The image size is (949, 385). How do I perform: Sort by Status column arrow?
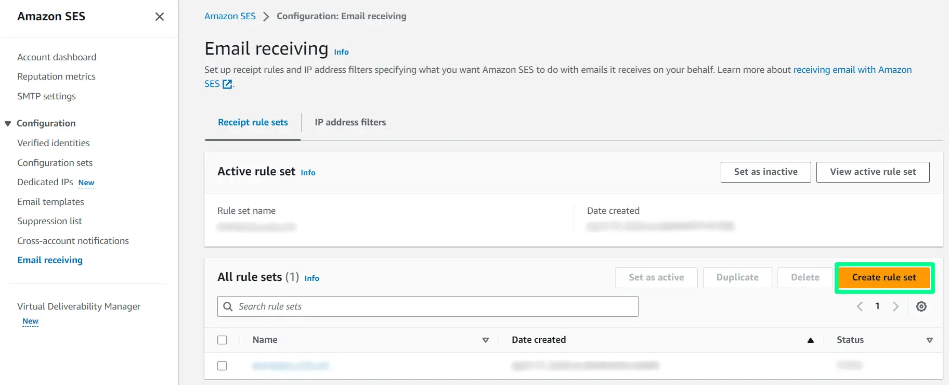click(x=929, y=340)
